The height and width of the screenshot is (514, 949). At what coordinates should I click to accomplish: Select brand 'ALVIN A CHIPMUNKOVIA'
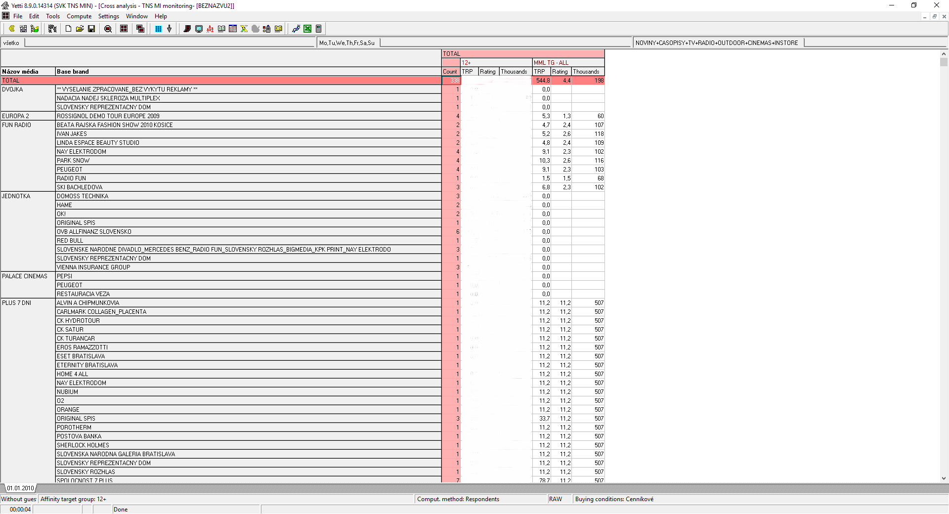click(248, 303)
